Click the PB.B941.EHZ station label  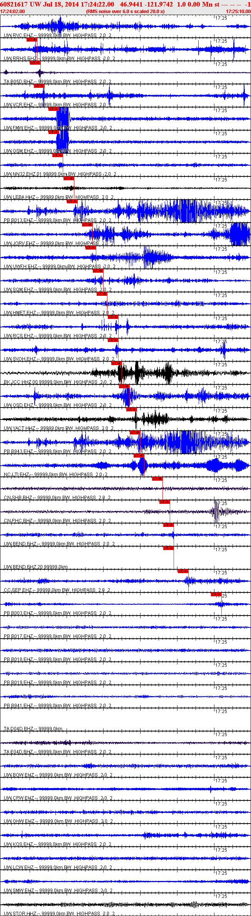pos(58,706)
